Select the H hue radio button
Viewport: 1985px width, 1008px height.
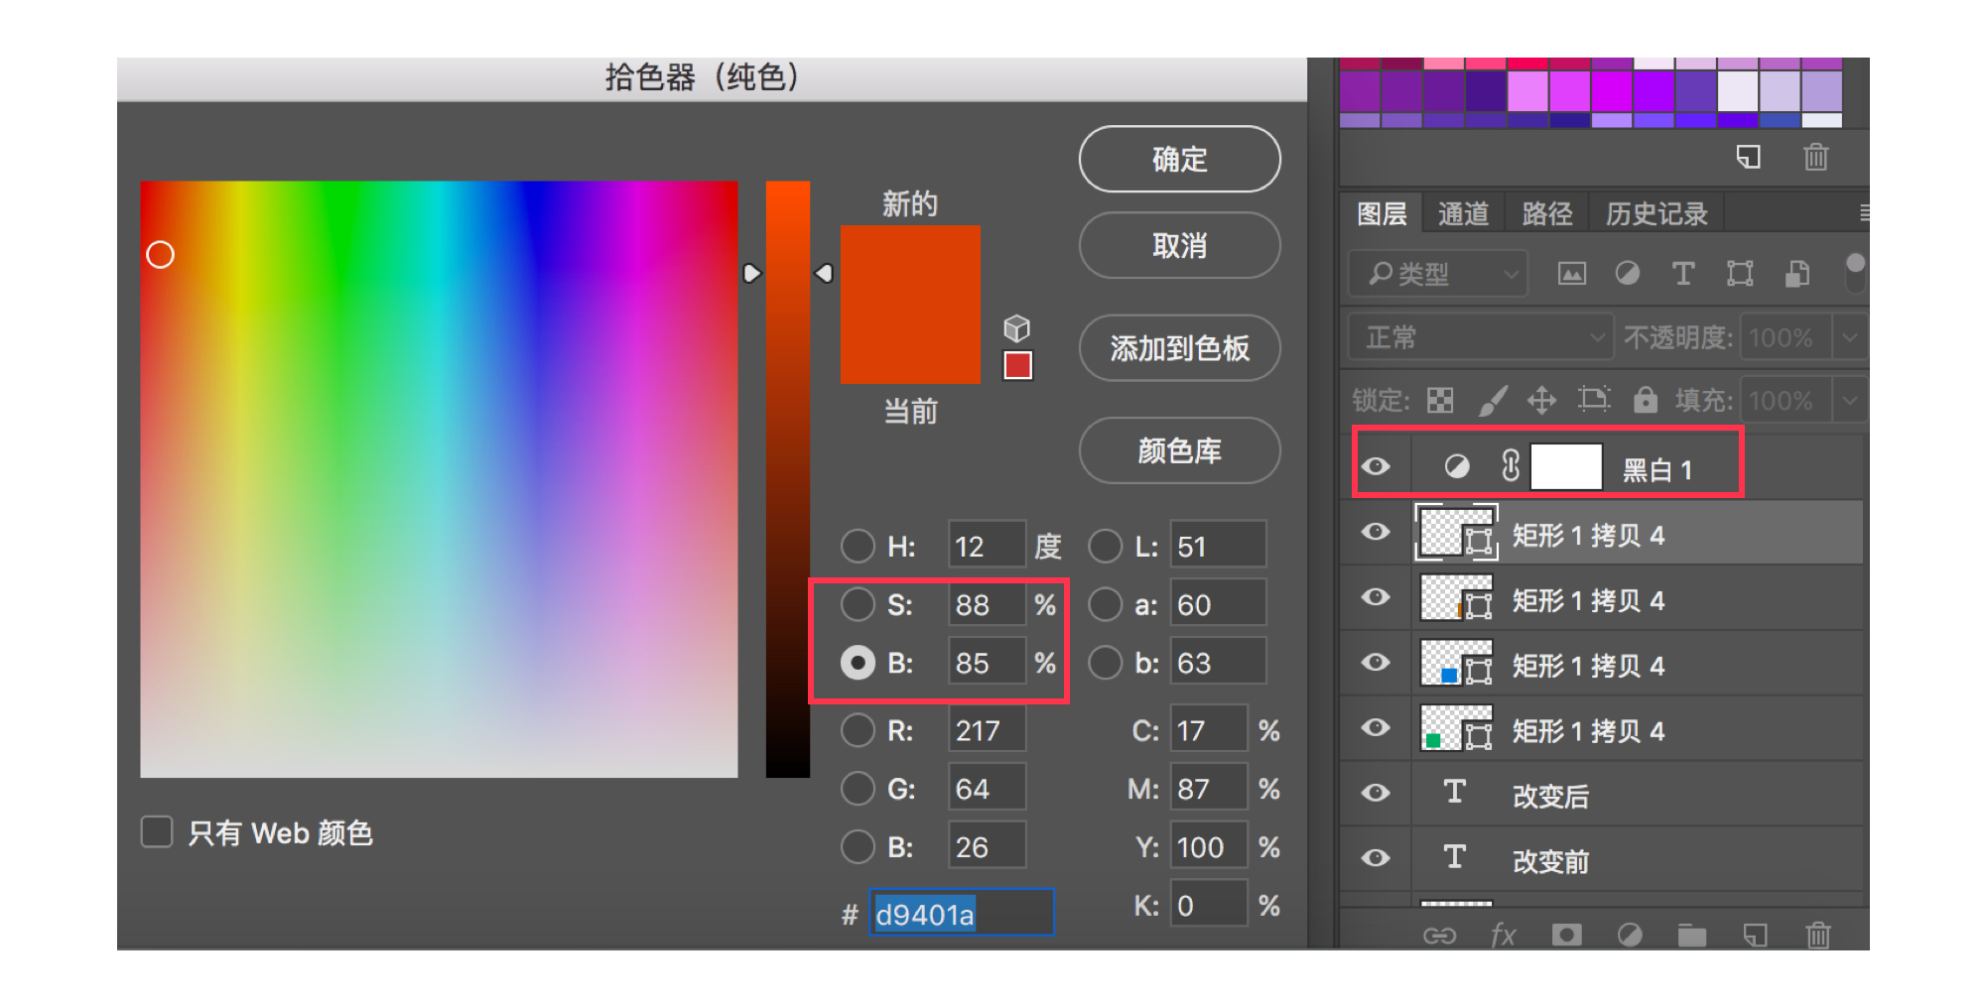[858, 546]
